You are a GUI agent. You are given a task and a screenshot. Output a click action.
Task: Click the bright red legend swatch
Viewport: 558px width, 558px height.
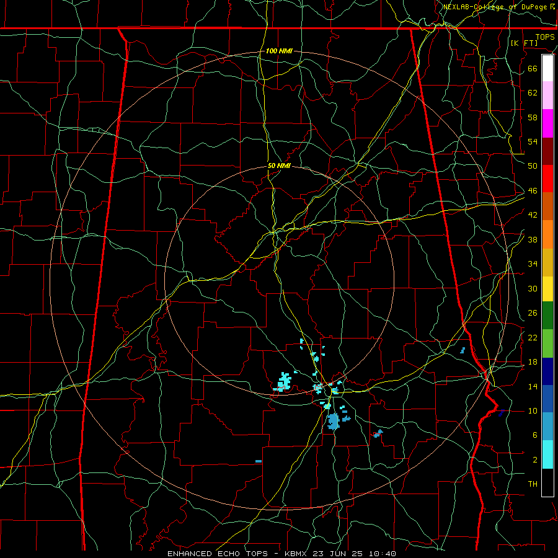547,179
